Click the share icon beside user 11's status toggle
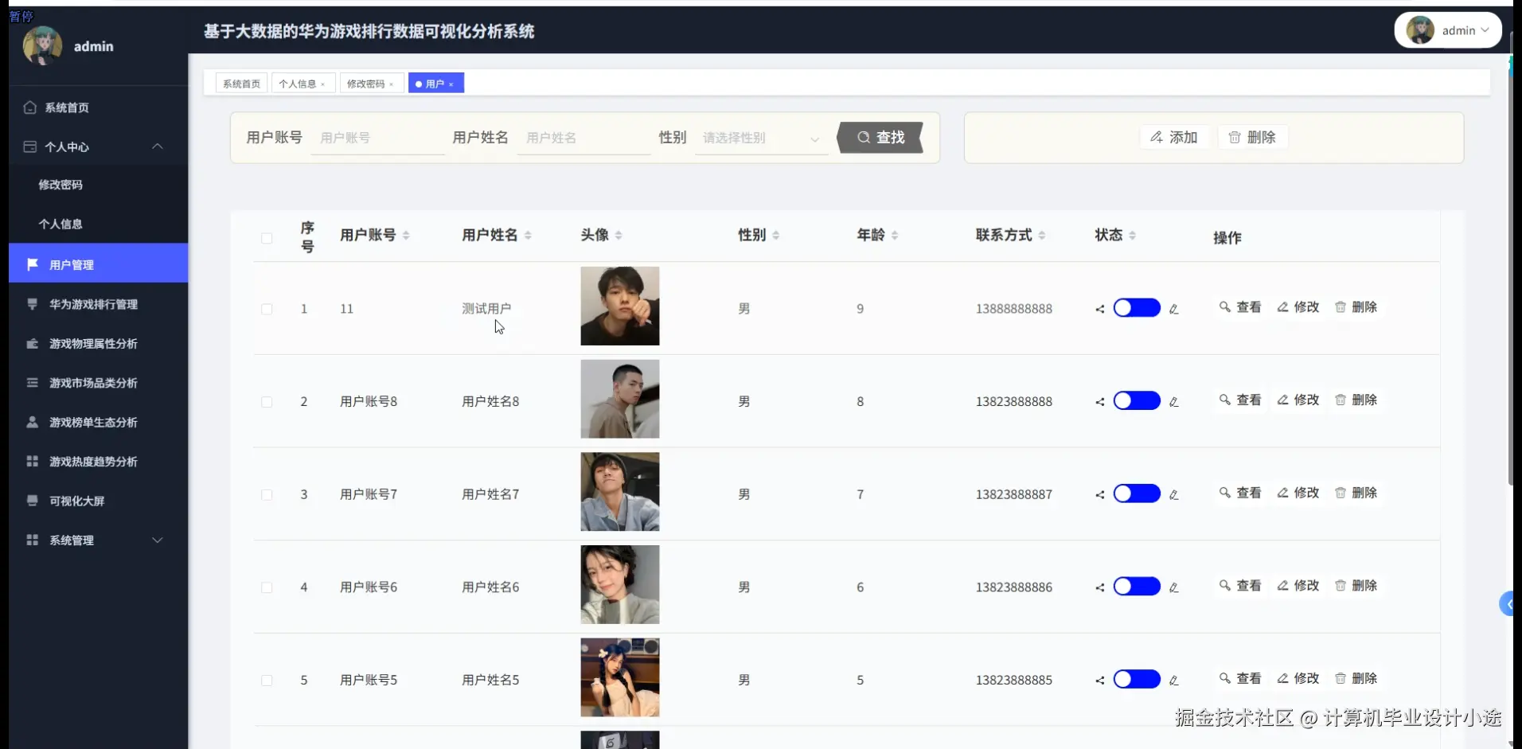 1099,309
